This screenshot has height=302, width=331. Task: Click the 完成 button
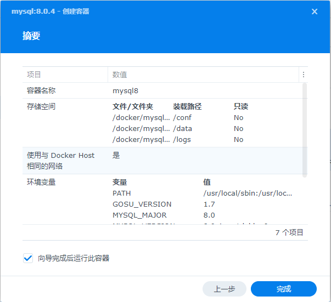[x=283, y=289]
